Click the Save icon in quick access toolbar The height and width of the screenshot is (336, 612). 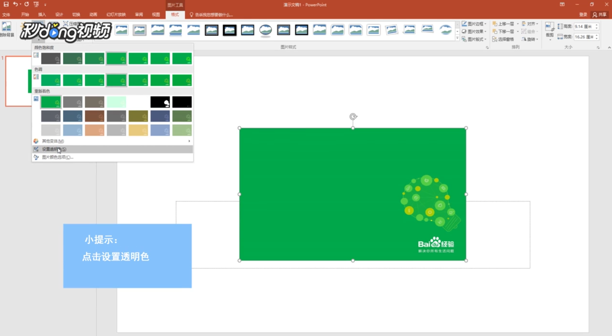pos(6,4)
